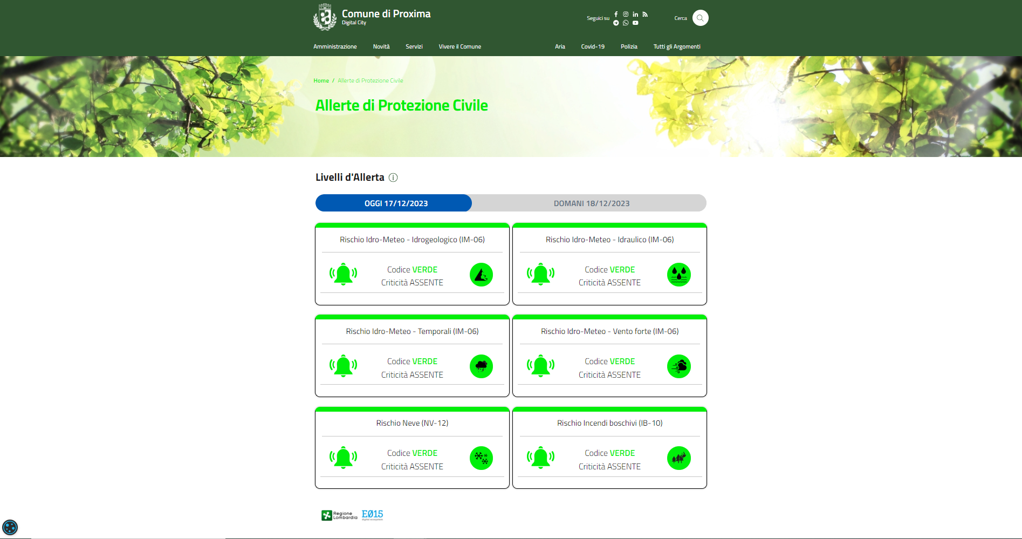Image resolution: width=1022 pixels, height=539 pixels.
Task: Show info about Livelli d'Allerta
Action: pos(393,178)
